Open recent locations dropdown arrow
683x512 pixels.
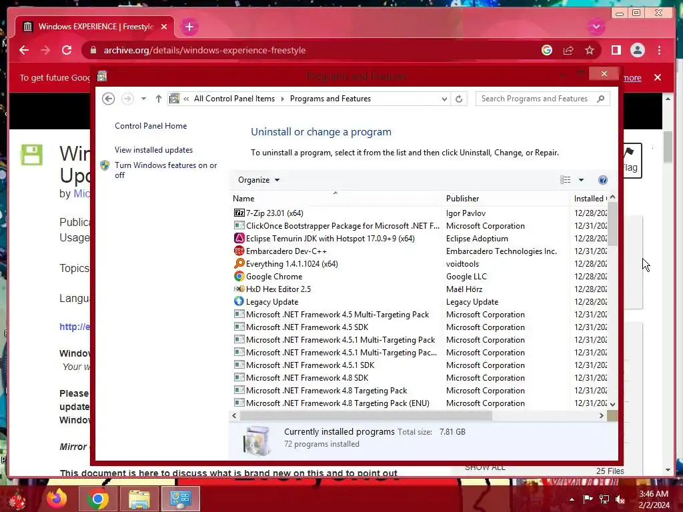coord(143,99)
